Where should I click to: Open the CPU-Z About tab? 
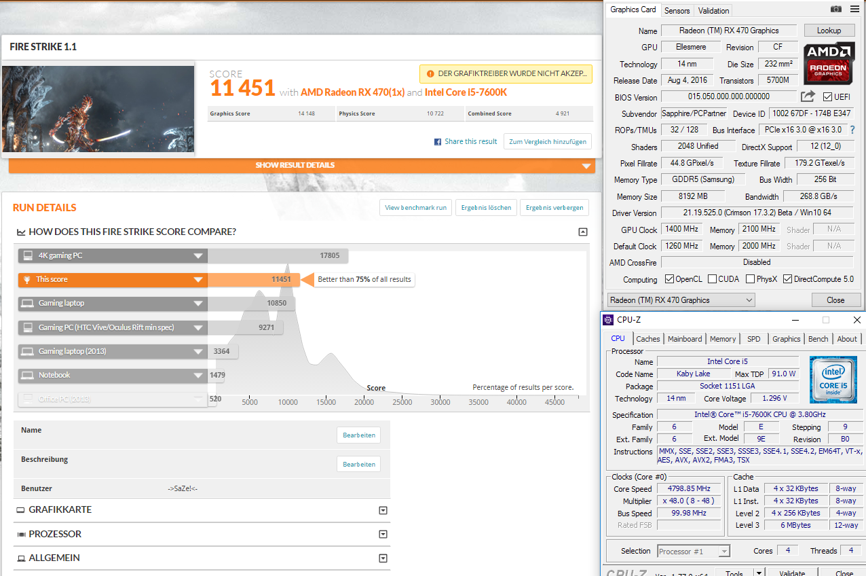coord(847,339)
